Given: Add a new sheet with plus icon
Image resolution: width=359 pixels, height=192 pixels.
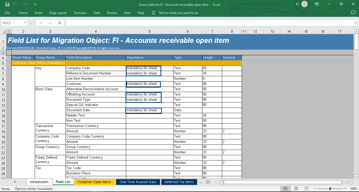Looking at the screenshot, I should click(208, 182).
